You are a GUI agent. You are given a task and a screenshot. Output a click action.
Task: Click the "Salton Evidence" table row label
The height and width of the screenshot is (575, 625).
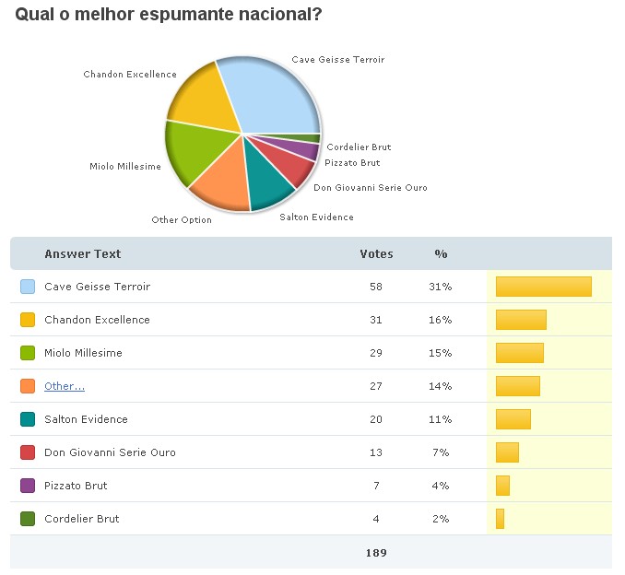tap(86, 419)
